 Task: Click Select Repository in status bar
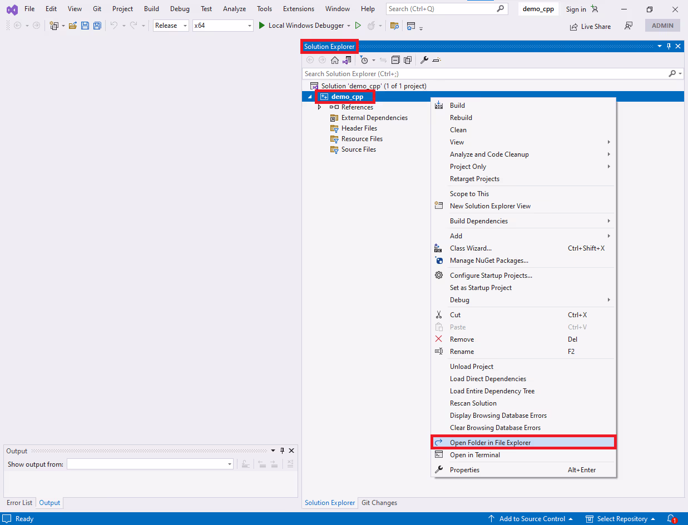click(x=620, y=519)
